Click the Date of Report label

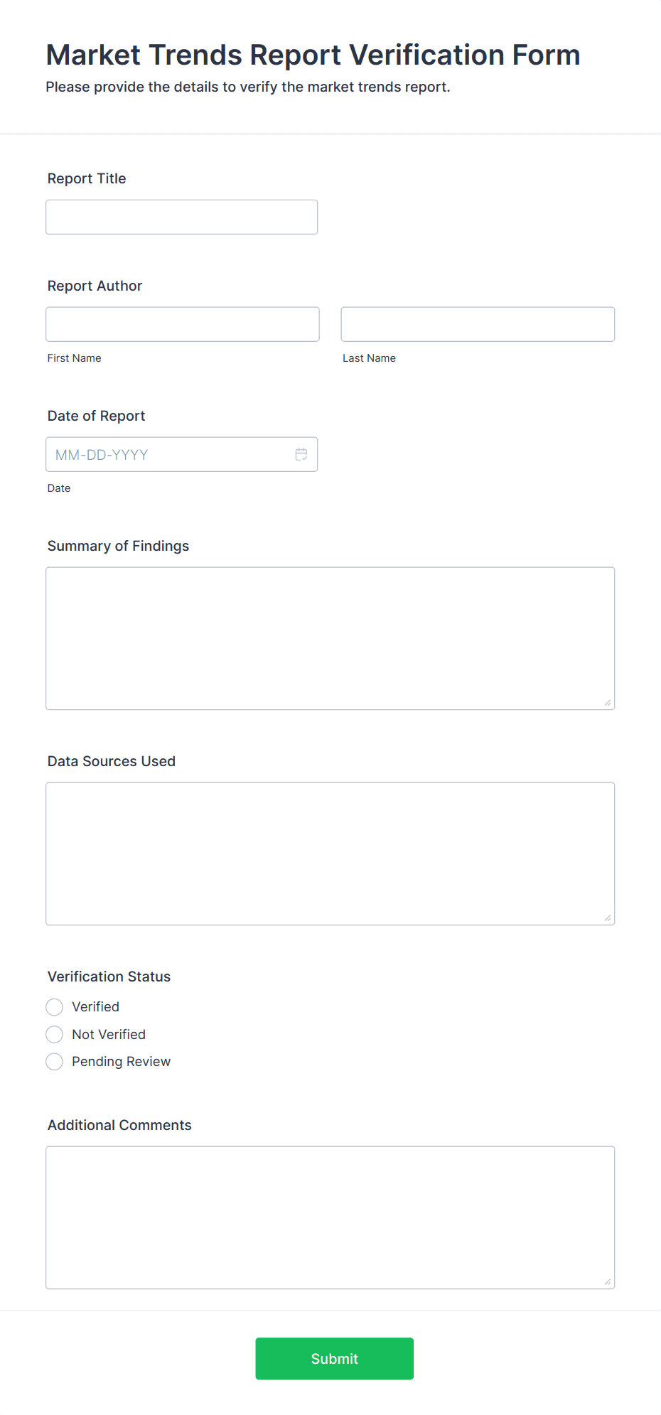[97, 416]
